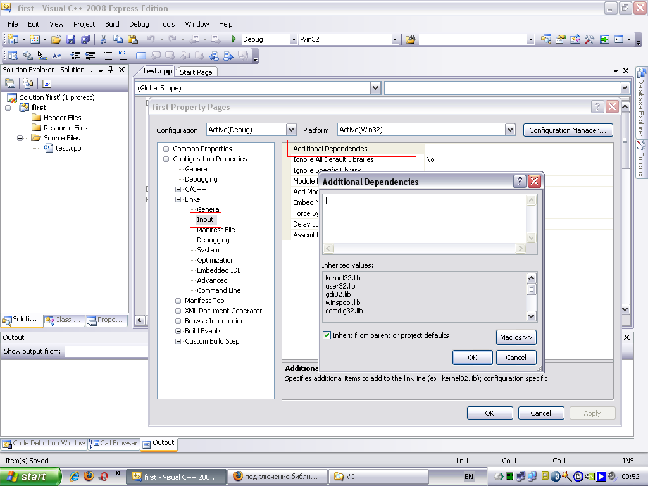Click the Macros>> button
The height and width of the screenshot is (486, 648).
pyautogui.click(x=516, y=337)
